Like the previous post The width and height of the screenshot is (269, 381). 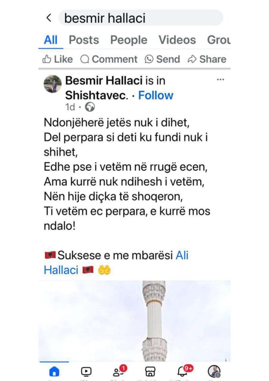pyautogui.click(x=58, y=59)
